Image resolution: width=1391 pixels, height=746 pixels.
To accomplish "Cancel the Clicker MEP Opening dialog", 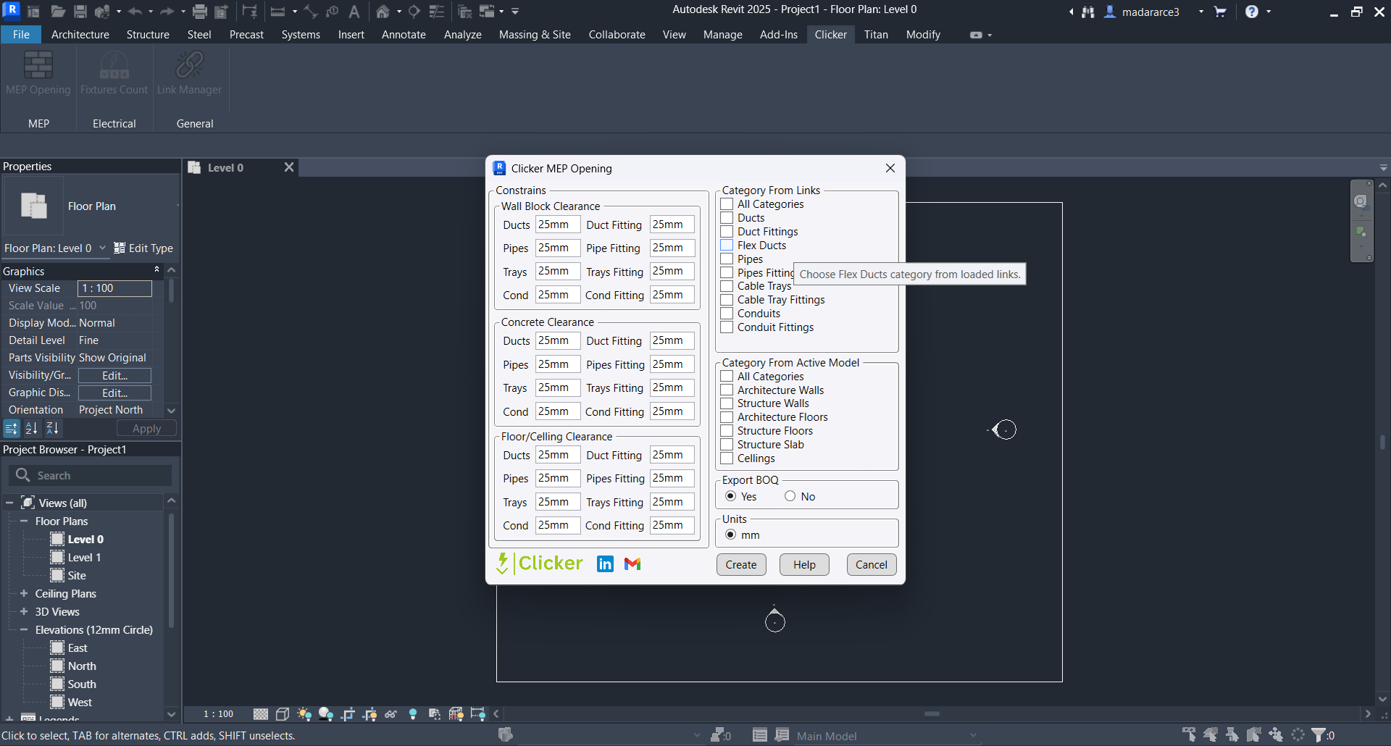I will tap(872, 565).
